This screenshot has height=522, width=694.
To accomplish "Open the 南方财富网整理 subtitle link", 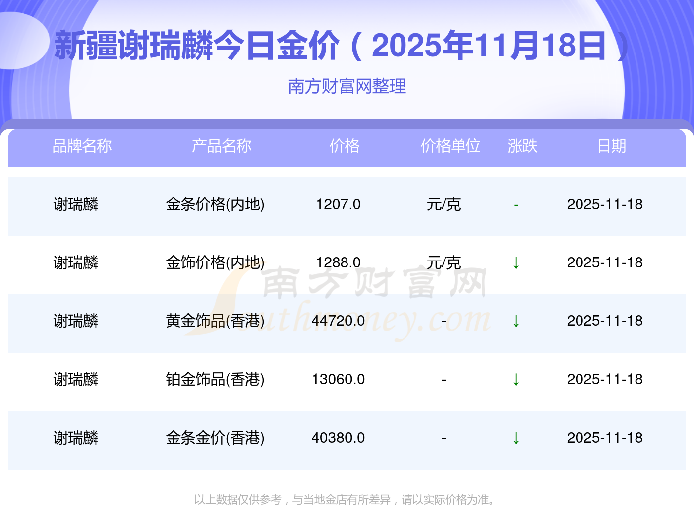I will point(347,86).
